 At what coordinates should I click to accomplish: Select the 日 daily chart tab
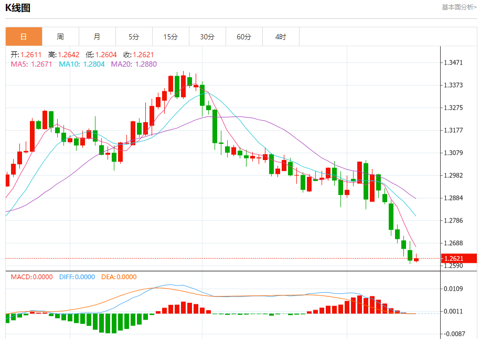coord(24,37)
